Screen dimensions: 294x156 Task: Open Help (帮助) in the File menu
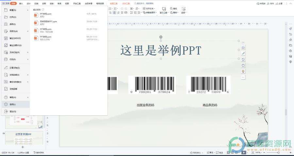click(x=15, y=97)
